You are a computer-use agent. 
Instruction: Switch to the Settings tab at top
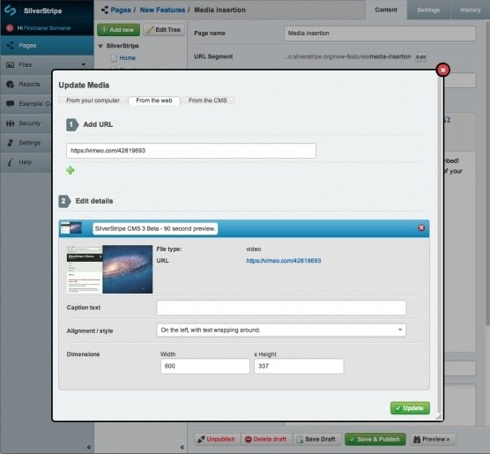428,10
